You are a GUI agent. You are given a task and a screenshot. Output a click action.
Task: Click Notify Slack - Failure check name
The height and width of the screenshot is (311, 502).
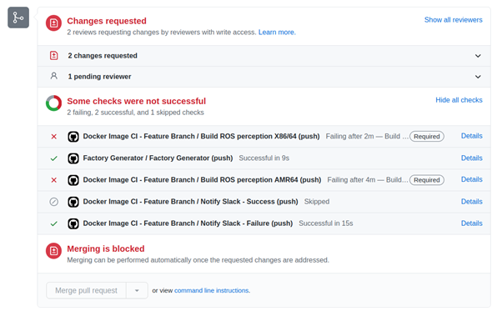click(188, 223)
